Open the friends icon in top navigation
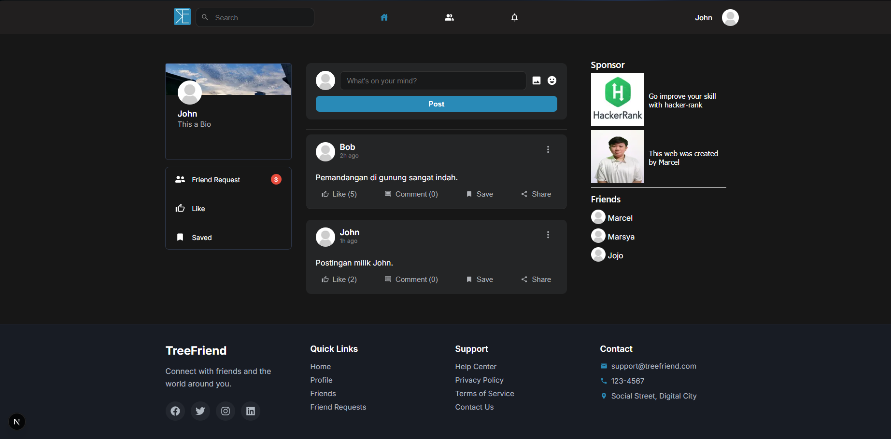891x439 pixels. [449, 17]
